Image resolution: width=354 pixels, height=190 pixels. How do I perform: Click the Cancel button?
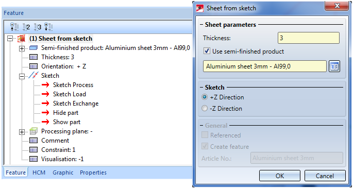(325, 176)
